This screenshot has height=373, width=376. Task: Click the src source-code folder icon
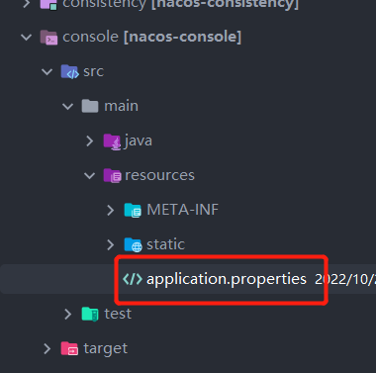(69, 71)
